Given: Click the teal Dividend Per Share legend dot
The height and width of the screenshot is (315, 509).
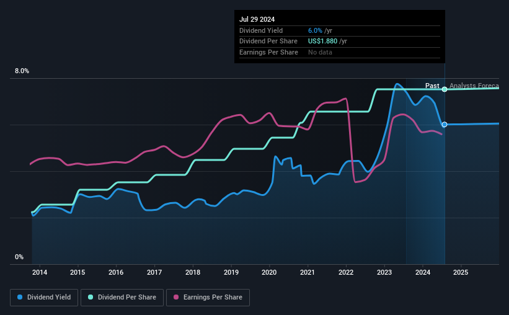Looking at the screenshot, I should 91,297.
